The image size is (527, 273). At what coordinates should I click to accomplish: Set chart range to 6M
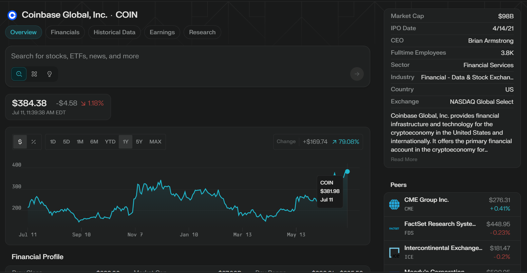[x=94, y=142]
